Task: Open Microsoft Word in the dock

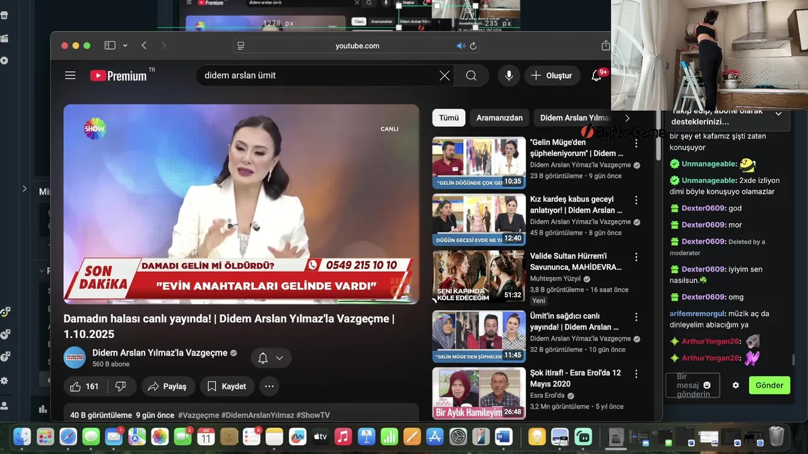Action: 504,436
